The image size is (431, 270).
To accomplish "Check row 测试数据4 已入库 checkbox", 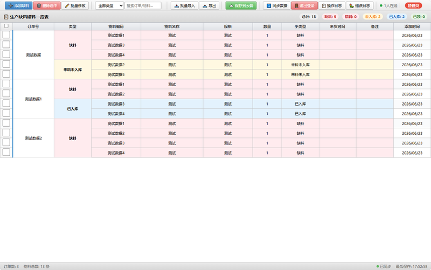I will pos(6,113).
